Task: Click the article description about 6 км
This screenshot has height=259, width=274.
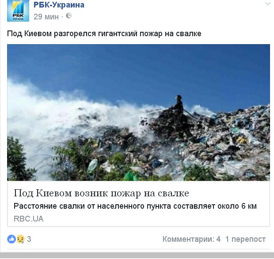Action: pyautogui.click(x=135, y=206)
